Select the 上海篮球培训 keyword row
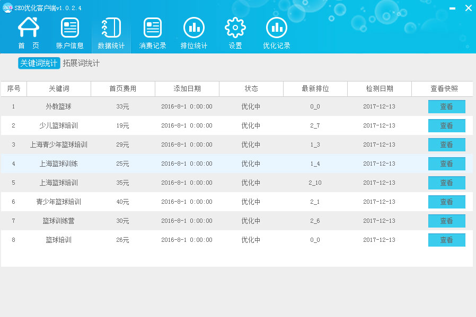476x317 pixels. (59, 183)
